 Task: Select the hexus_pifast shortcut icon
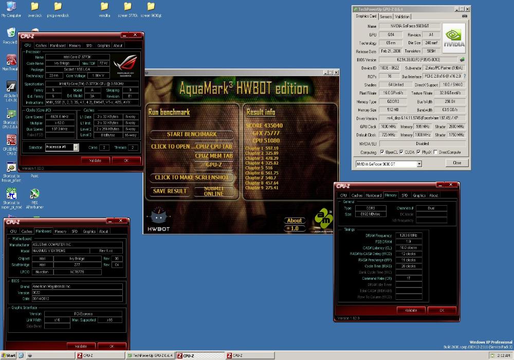click(x=11, y=172)
